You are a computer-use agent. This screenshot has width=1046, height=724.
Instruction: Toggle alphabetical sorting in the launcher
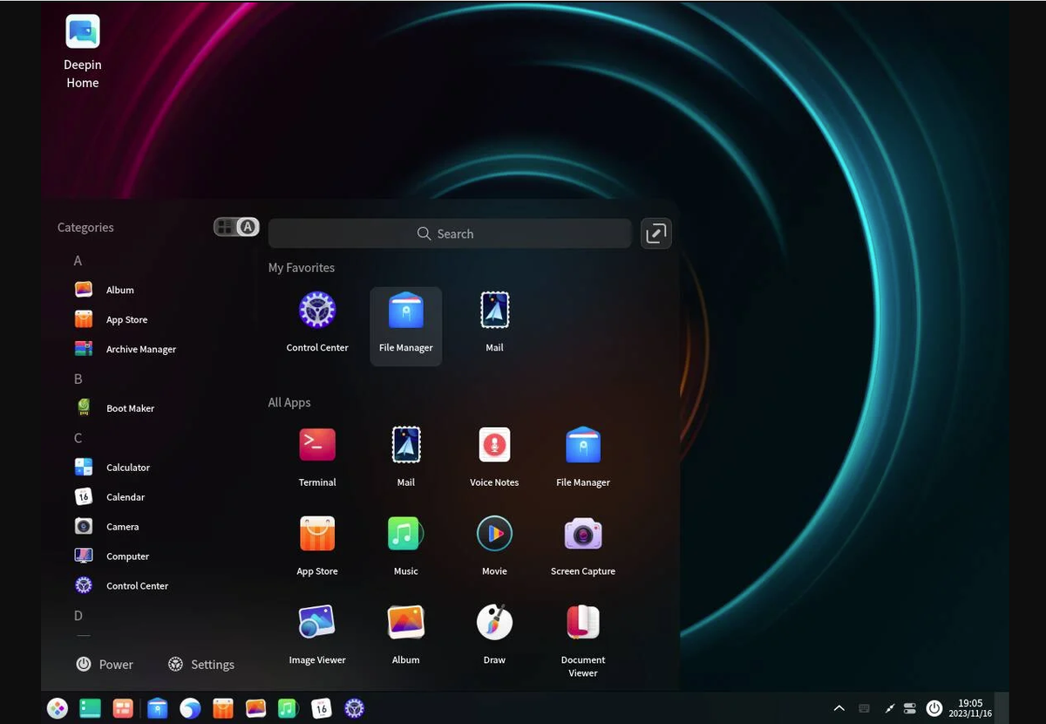[x=248, y=226]
